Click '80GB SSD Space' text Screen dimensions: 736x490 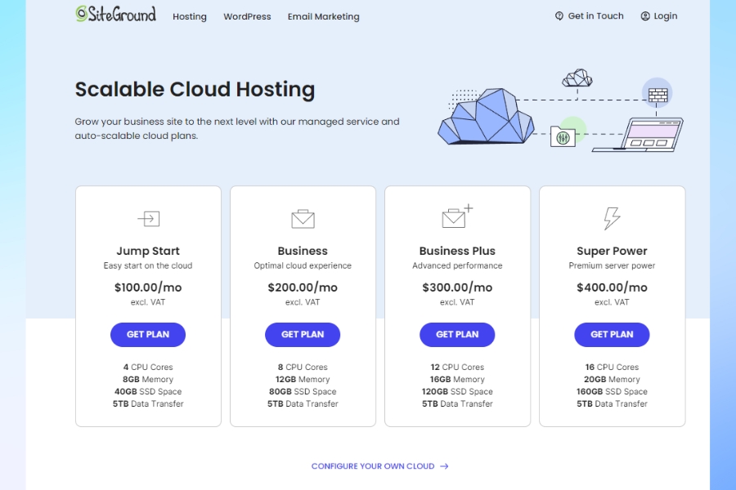(303, 391)
